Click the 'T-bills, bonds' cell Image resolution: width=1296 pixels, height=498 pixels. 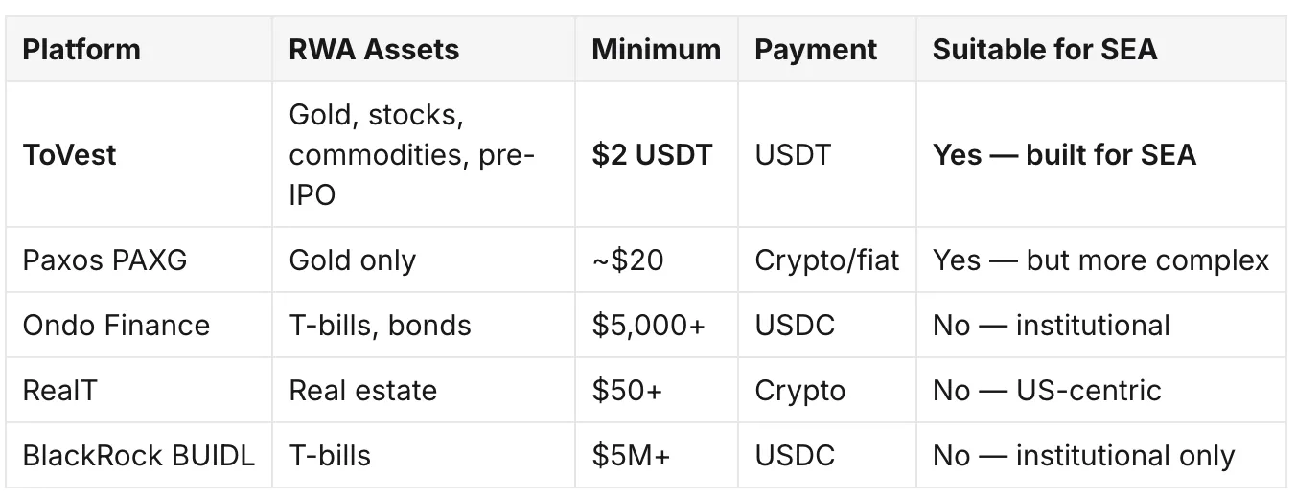click(x=380, y=325)
